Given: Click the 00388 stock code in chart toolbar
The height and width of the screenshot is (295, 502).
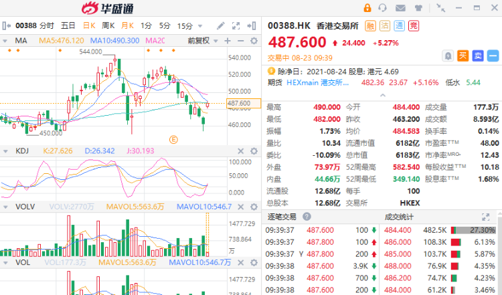Looking at the screenshot, I should pyautogui.click(x=26, y=25).
